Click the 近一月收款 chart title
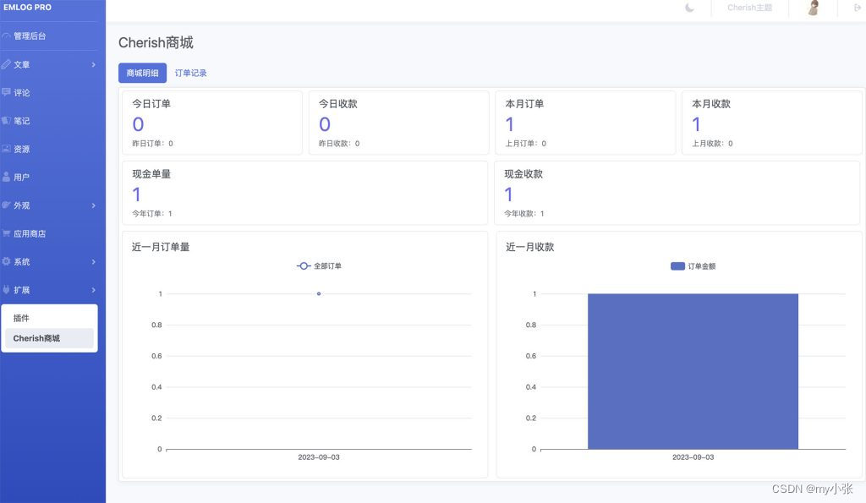 529,247
